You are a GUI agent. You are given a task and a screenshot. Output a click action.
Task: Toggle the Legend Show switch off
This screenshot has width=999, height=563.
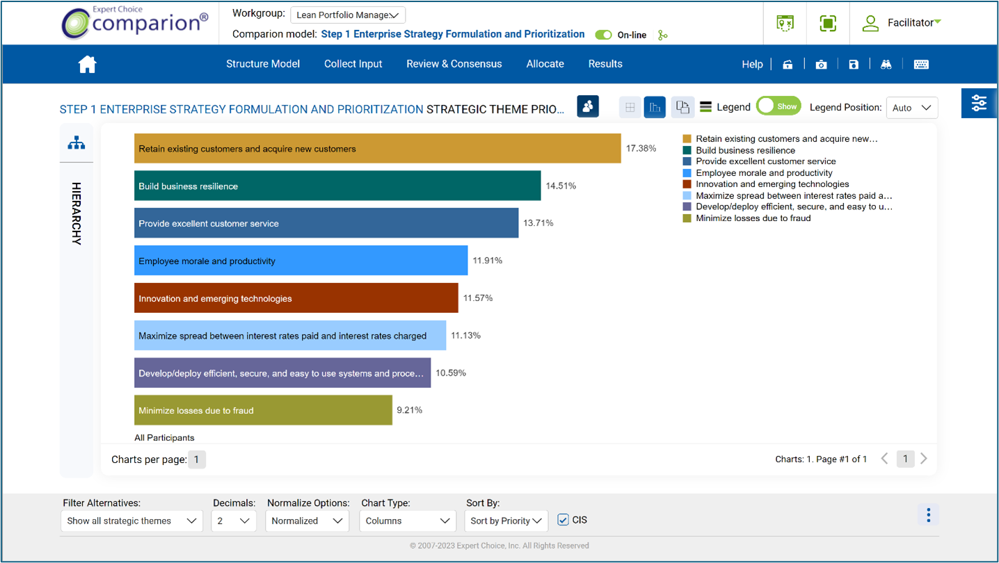coord(778,106)
